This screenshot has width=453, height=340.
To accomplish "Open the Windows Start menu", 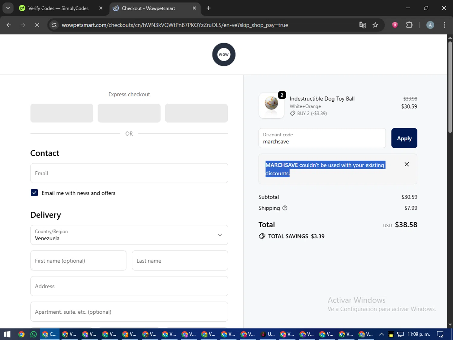I will pos(7,334).
